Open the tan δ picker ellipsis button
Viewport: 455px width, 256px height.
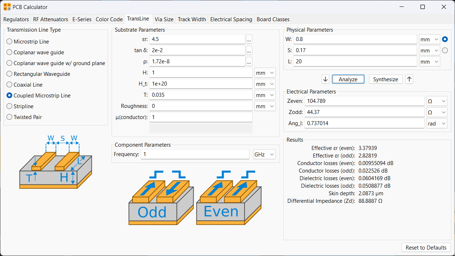[x=249, y=50]
